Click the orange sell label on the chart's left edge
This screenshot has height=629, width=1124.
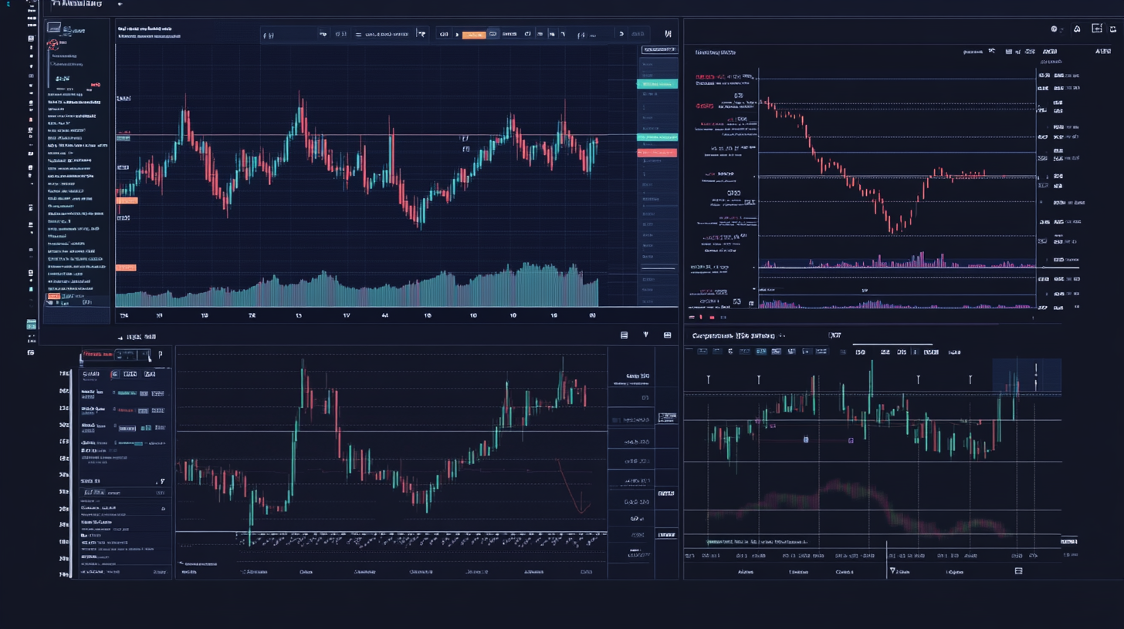126,200
